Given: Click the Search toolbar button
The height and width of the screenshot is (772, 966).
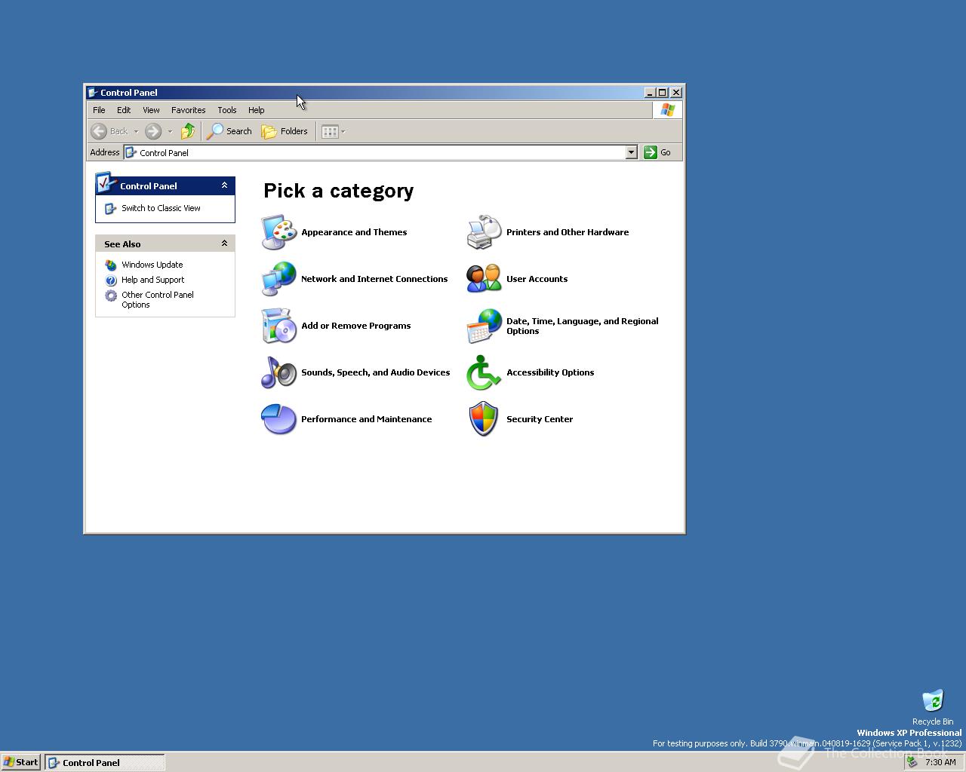Looking at the screenshot, I should click(229, 131).
